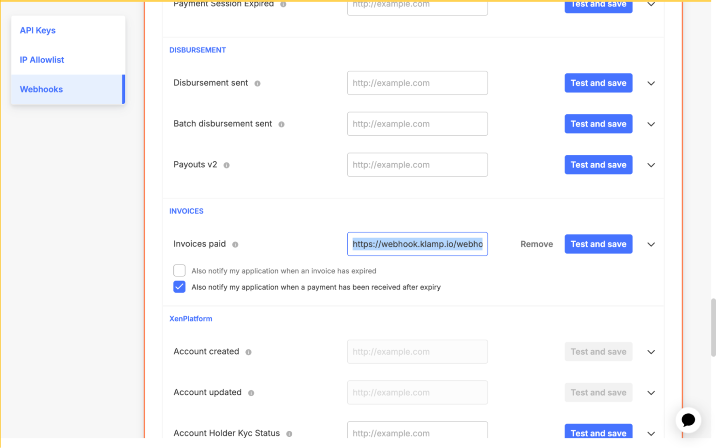Image resolution: width=716 pixels, height=448 pixels.
Task: Enable notification when an invoice has expired
Action: [179, 271]
